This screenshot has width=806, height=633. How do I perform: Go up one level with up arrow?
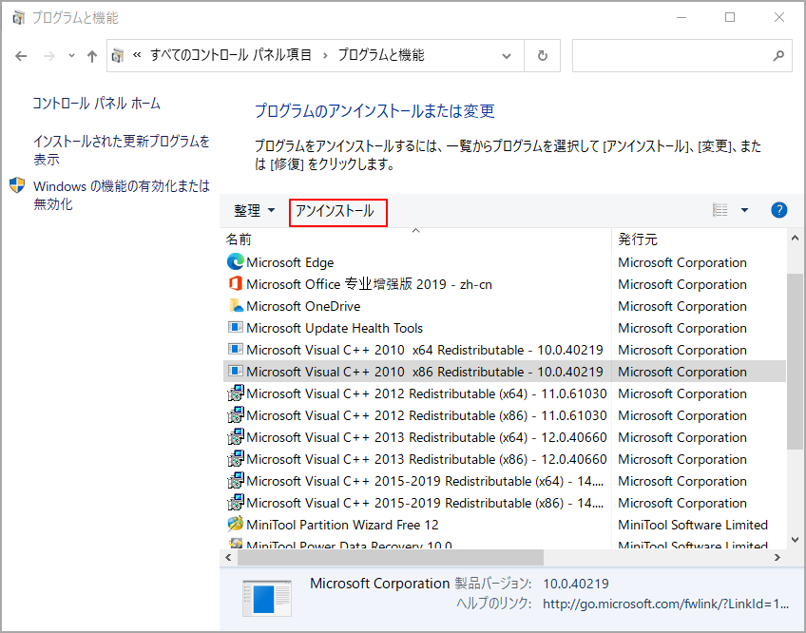coord(92,56)
